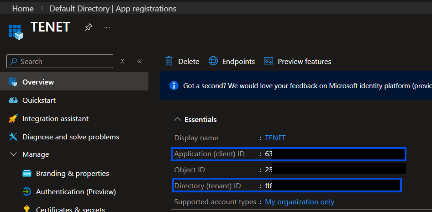Click the Overview grid icon
This screenshot has width=432, height=212.
point(13,82)
